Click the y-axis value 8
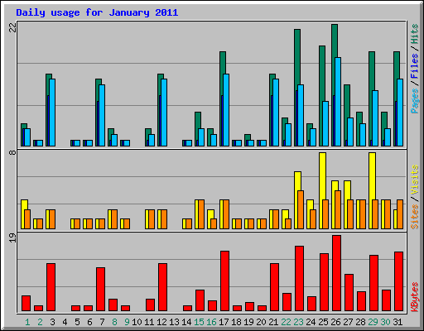This screenshot has width=424, height=331. tap(12, 152)
